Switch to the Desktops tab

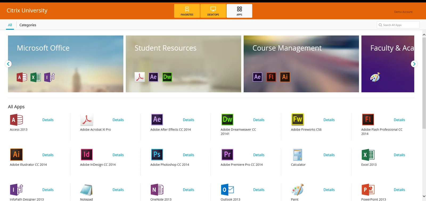(213, 11)
